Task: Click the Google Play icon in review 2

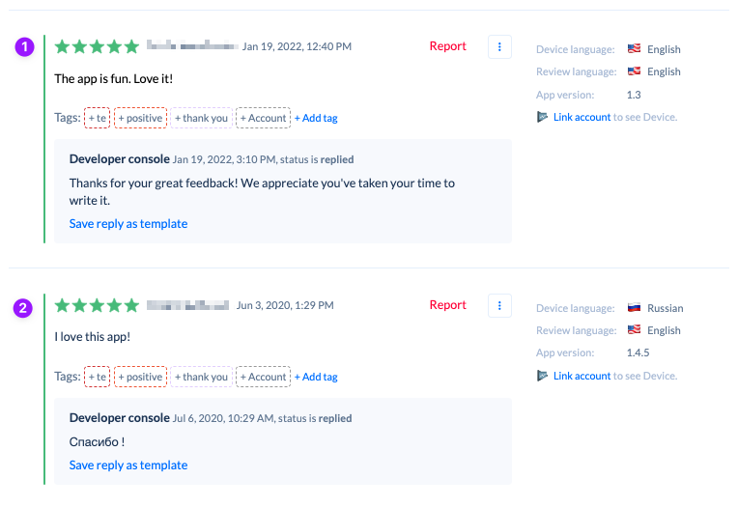Action: [543, 376]
